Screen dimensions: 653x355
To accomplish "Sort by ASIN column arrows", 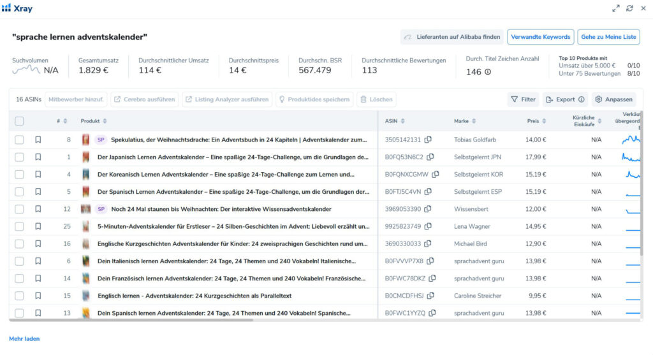I will (x=403, y=121).
